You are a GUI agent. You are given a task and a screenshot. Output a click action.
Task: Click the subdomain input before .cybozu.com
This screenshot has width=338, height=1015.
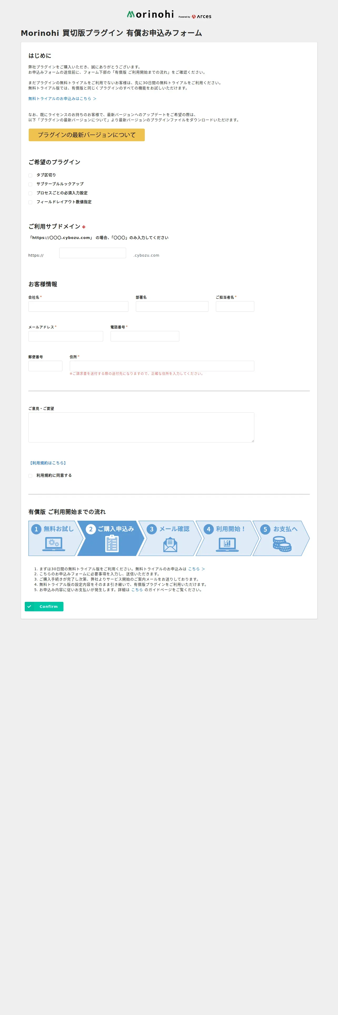tap(92, 253)
